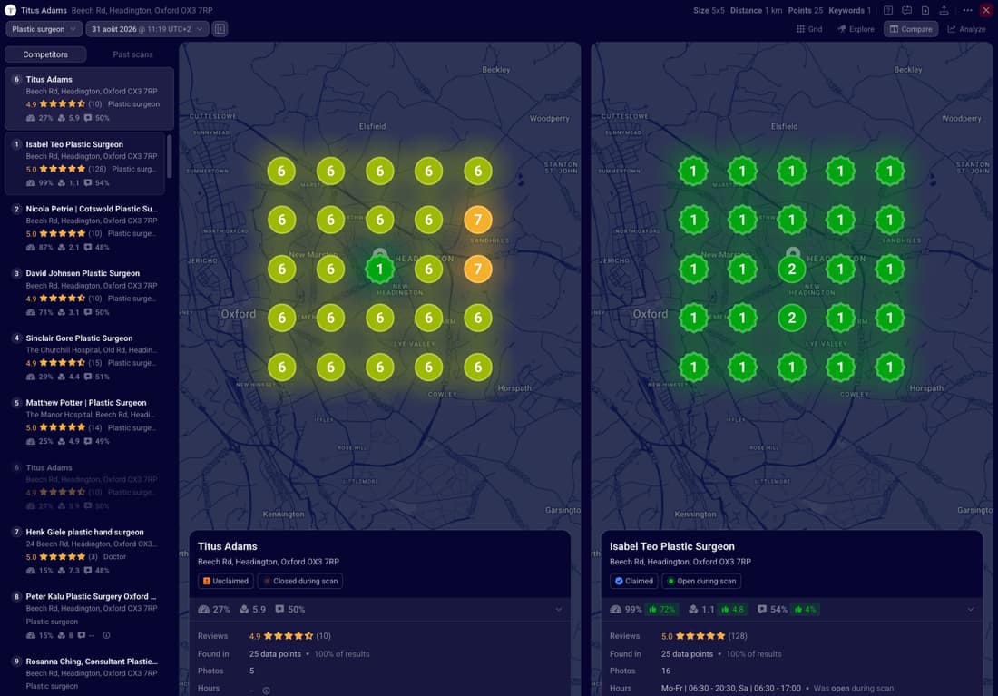Image resolution: width=998 pixels, height=696 pixels.
Task: Open the help question-mark icon
Action: click(888, 10)
